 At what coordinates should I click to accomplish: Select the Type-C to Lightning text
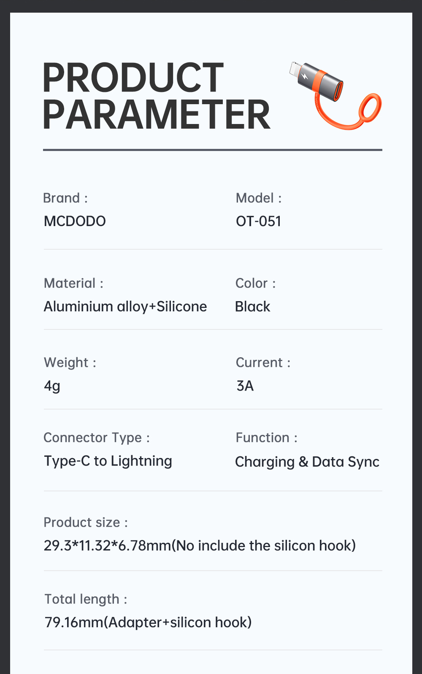pyautogui.click(x=108, y=461)
